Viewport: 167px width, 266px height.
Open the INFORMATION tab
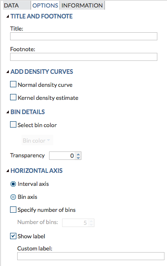[82, 5]
